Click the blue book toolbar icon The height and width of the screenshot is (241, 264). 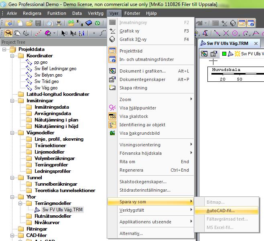click(89, 23)
